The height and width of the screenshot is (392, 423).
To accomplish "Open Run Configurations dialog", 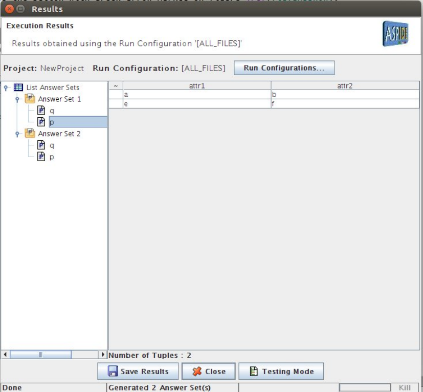I will (284, 68).
